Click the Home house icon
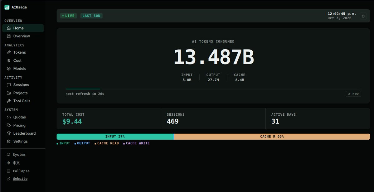Viewport: 374px width, 192px height. (x=9, y=28)
